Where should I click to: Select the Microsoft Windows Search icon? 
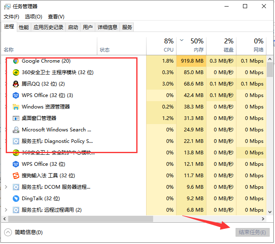(x=16, y=130)
